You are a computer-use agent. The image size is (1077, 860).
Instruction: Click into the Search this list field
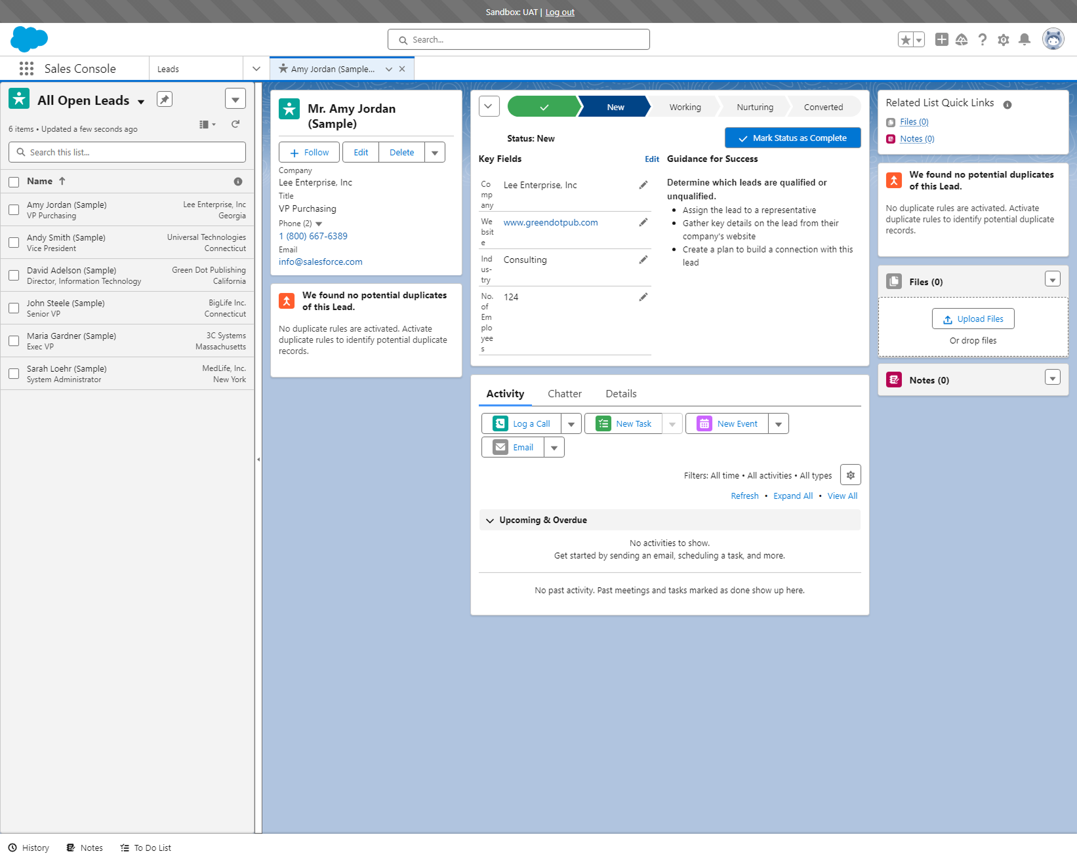127,151
